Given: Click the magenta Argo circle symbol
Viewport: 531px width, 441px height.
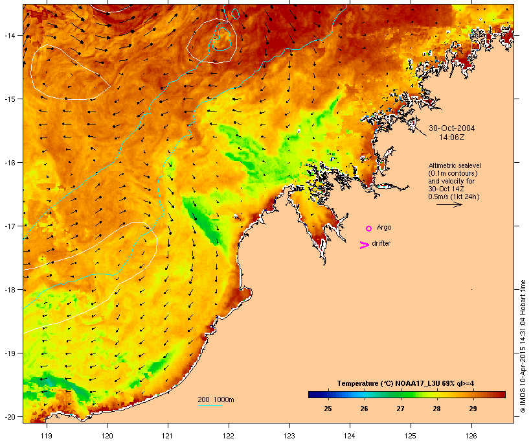Looking at the screenshot, I should coord(369,228).
